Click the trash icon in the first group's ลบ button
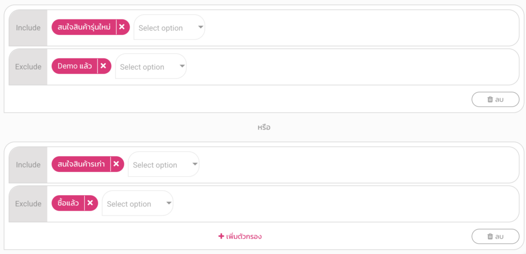 point(490,99)
